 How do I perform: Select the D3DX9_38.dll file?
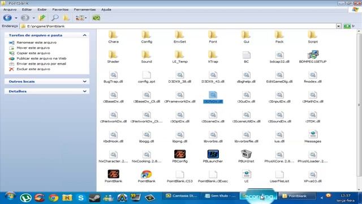click(180, 77)
